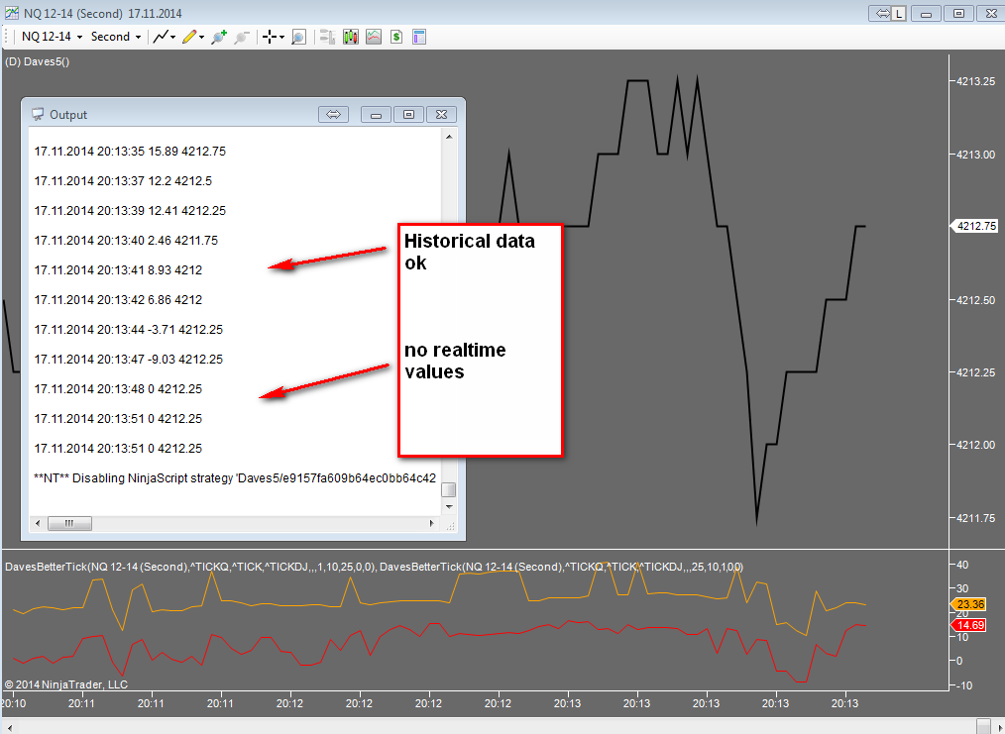Click the 4212.00 price axis label

click(976, 445)
